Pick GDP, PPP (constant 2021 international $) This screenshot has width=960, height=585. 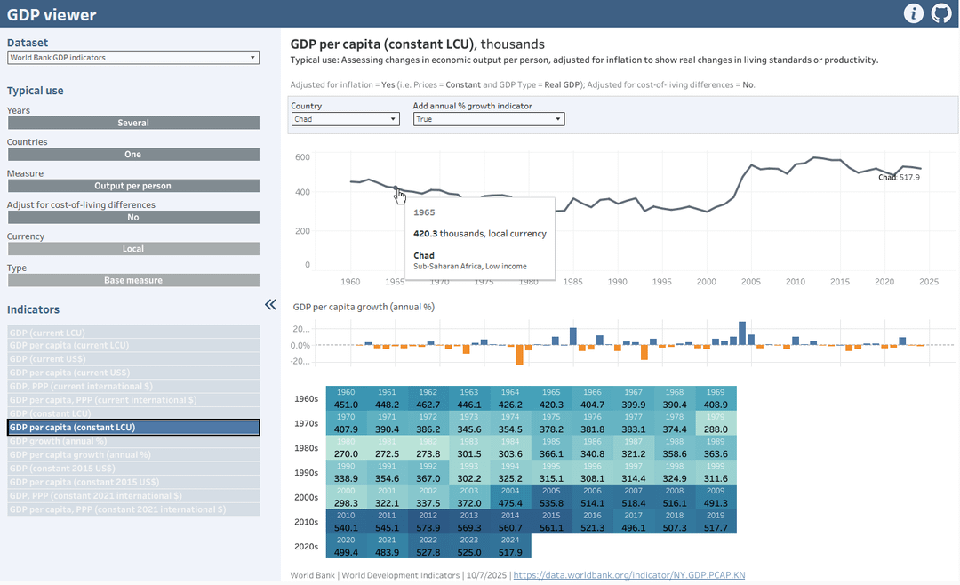point(133,496)
